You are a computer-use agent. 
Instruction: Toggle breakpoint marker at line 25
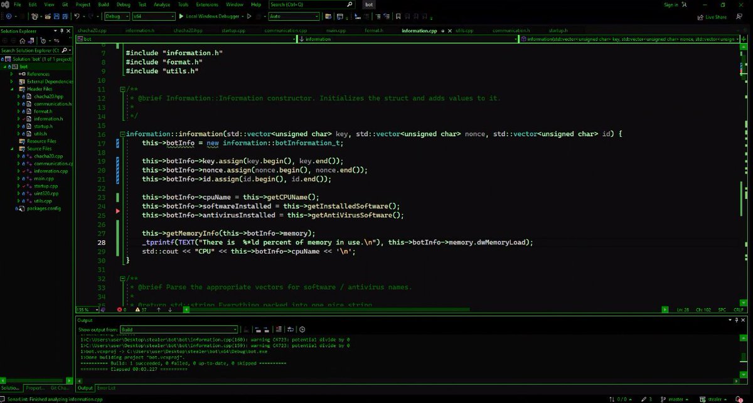pyautogui.click(x=117, y=211)
